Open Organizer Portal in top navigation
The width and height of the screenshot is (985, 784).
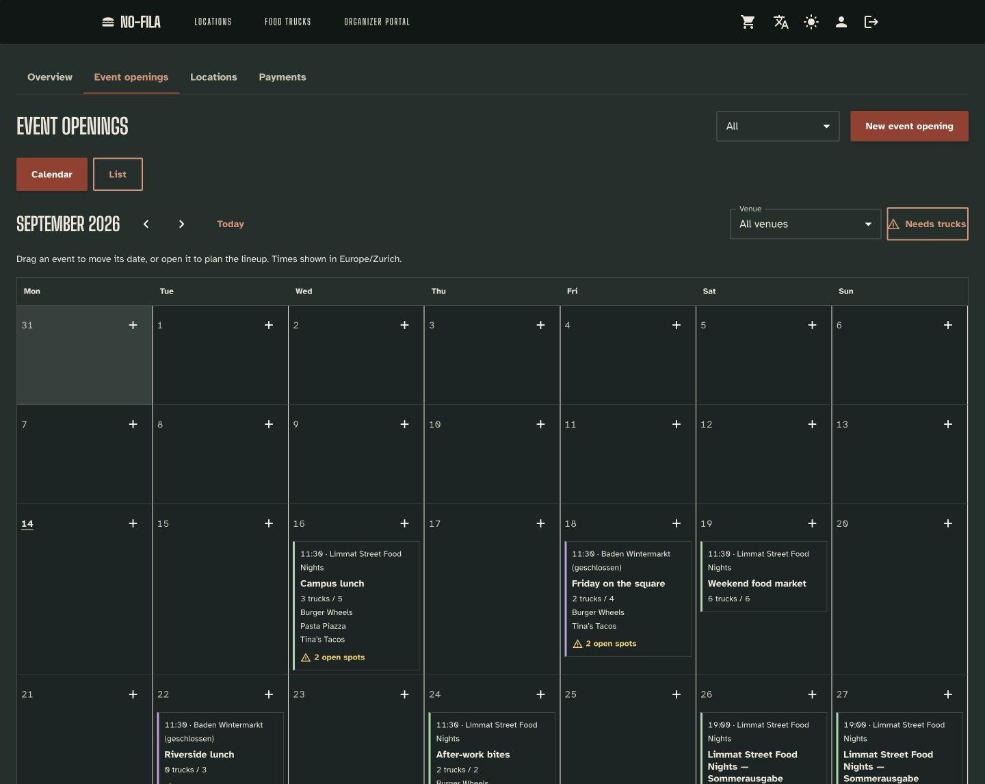(377, 22)
